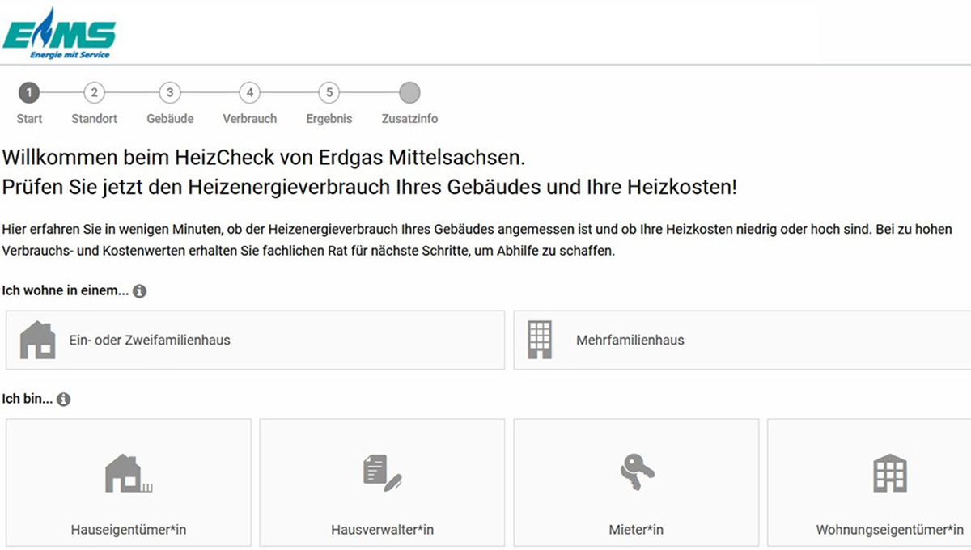Click the house icon for Ein- oder Zweifamilienhaus
The image size is (971, 550).
pos(37,340)
